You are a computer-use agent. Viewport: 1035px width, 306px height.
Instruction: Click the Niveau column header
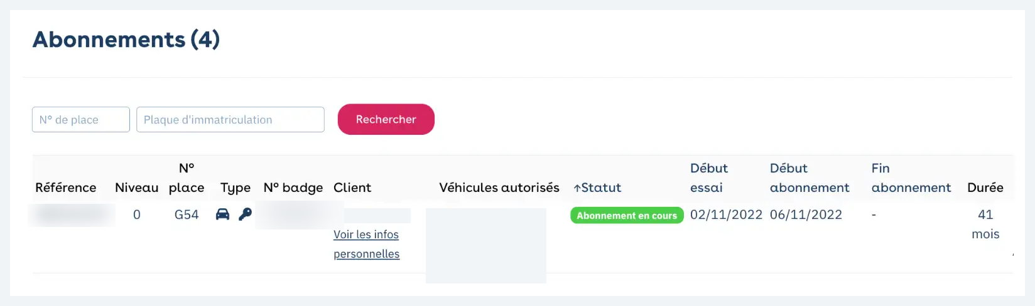point(137,187)
